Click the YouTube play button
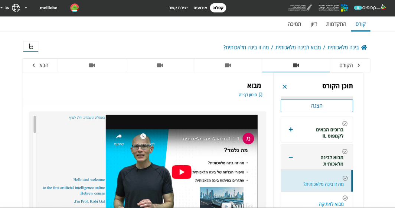 [182, 172]
